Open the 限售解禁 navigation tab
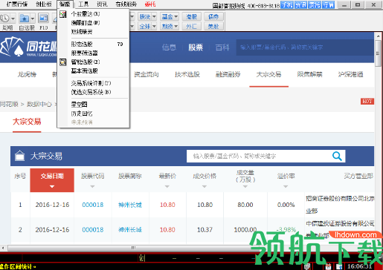The width and height of the screenshot is (383, 270). [x=310, y=74]
